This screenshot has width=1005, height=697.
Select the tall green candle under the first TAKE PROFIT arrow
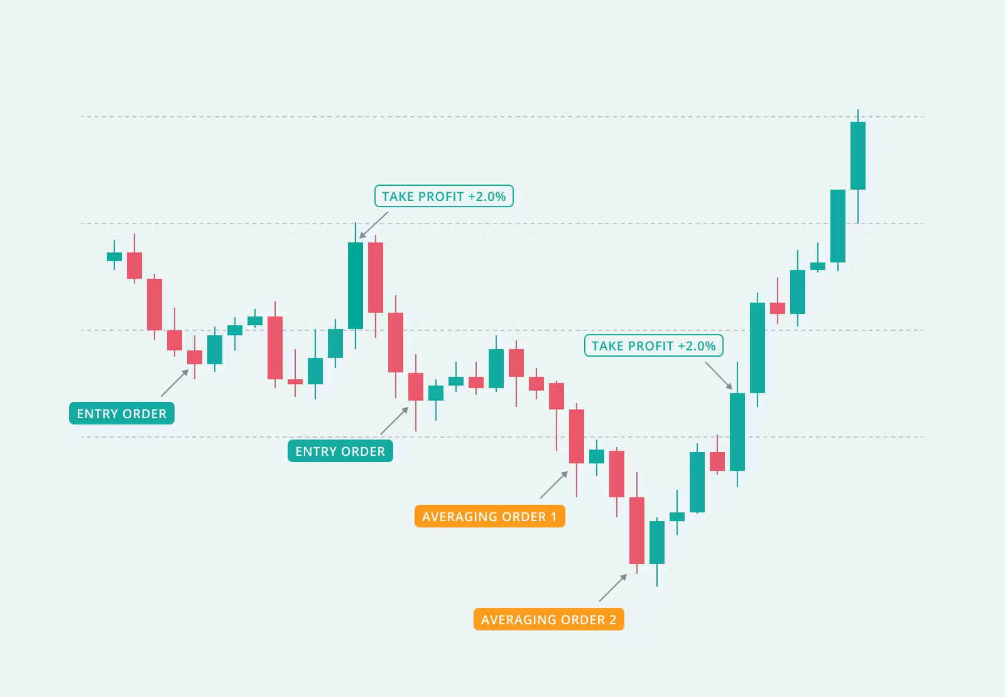pyautogui.click(x=356, y=286)
